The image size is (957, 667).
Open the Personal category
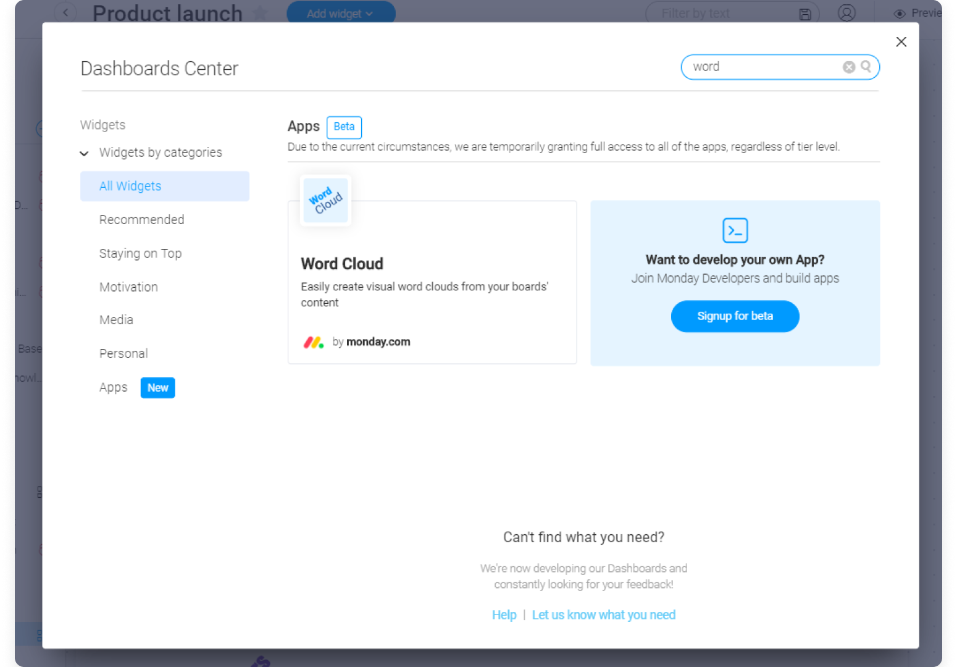[123, 354]
